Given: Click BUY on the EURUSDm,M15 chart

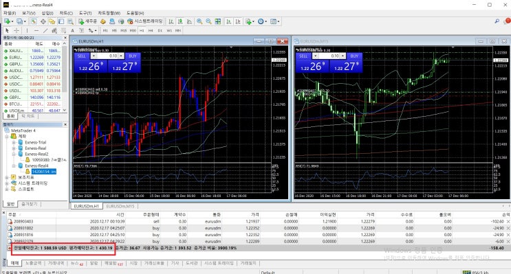Looking at the screenshot, I should tap(354, 56).
